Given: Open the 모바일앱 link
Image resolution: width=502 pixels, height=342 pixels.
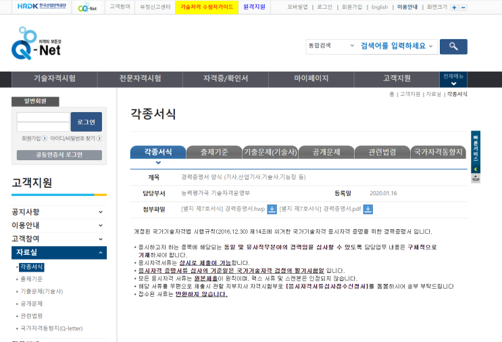Looking at the screenshot, I should point(297,7).
